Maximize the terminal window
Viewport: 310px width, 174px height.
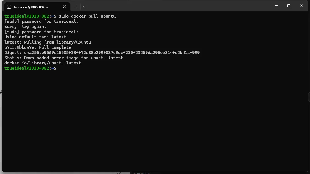click(x=289, y=6)
